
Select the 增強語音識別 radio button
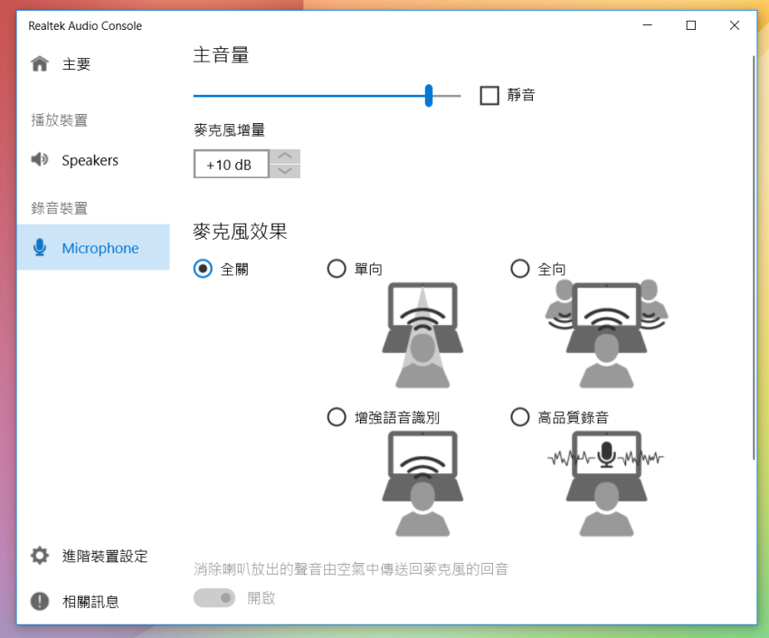point(337,417)
